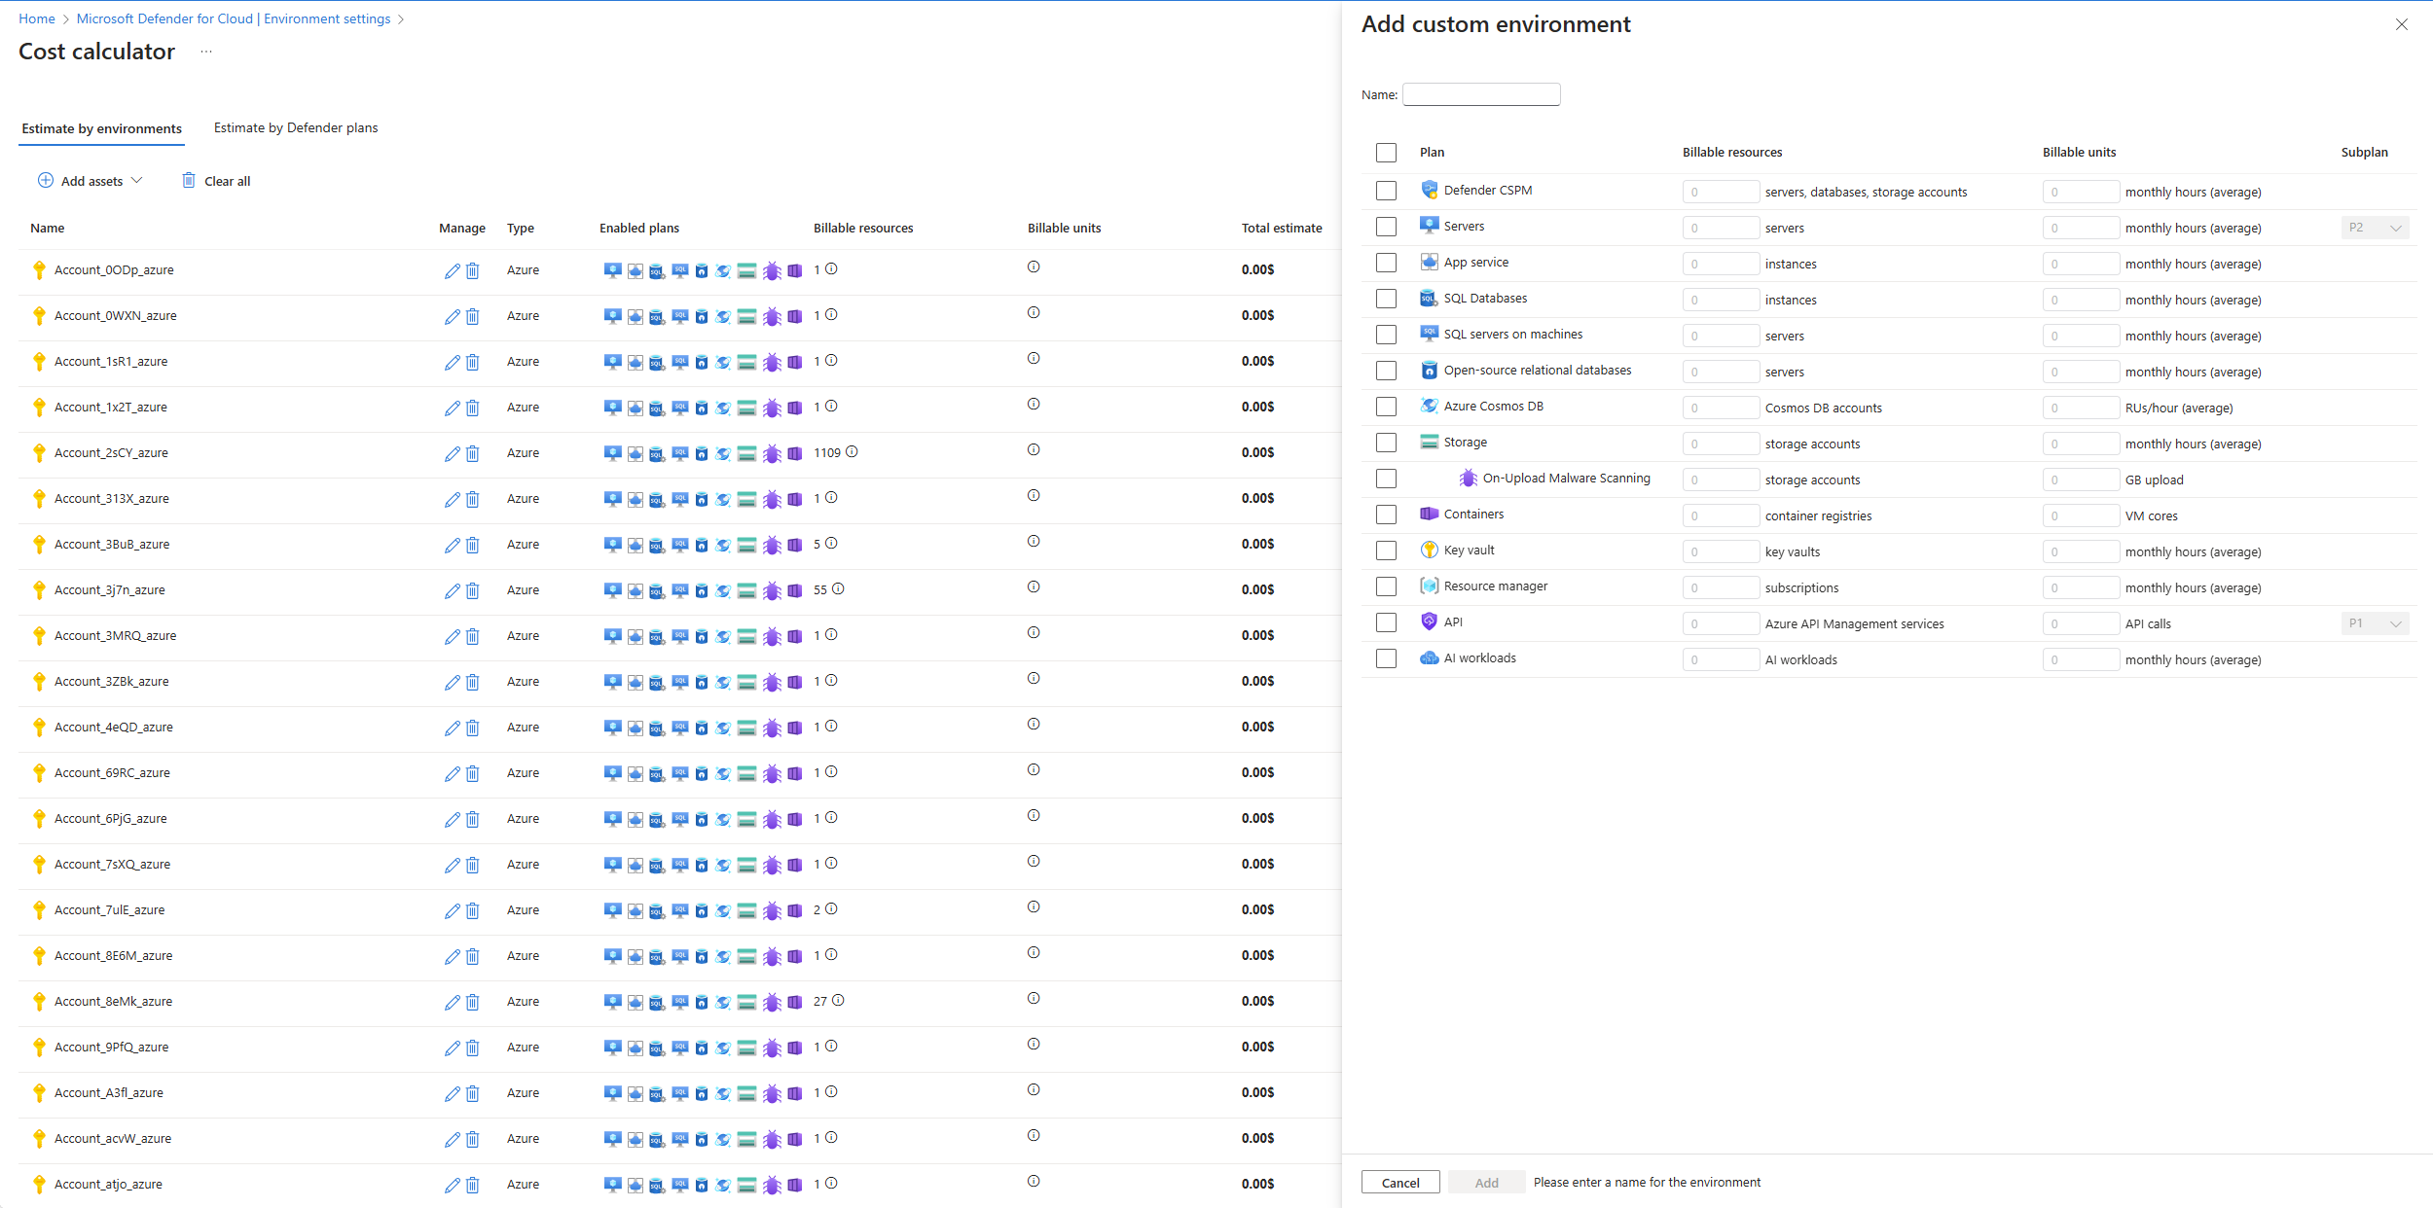The height and width of the screenshot is (1208, 2433).
Task: Click key icon beside Account_3BuB_azure
Action: (39, 545)
